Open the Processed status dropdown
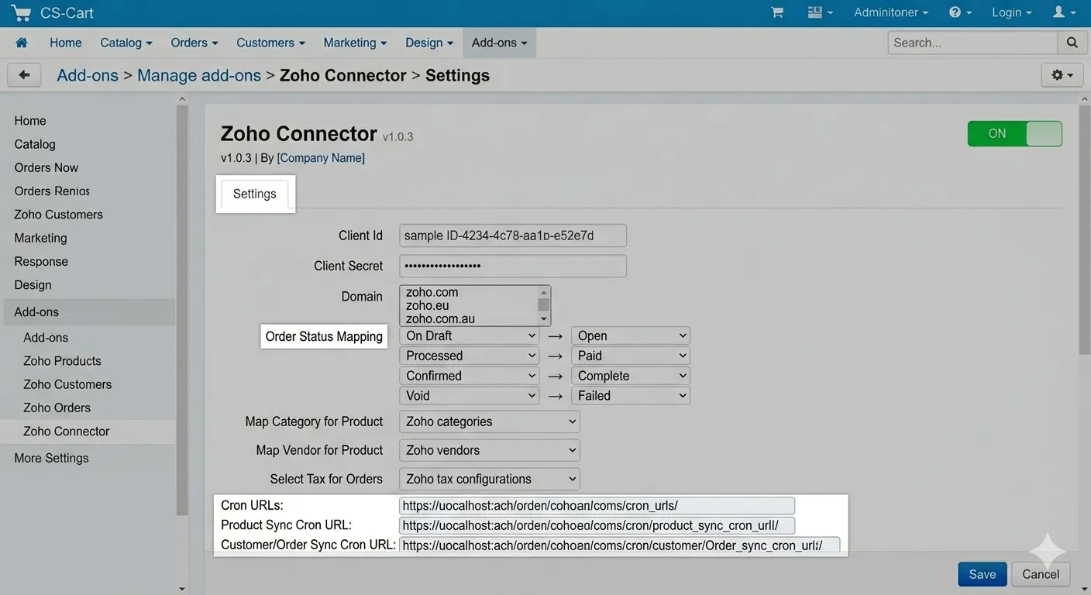1091x595 pixels. (x=470, y=356)
